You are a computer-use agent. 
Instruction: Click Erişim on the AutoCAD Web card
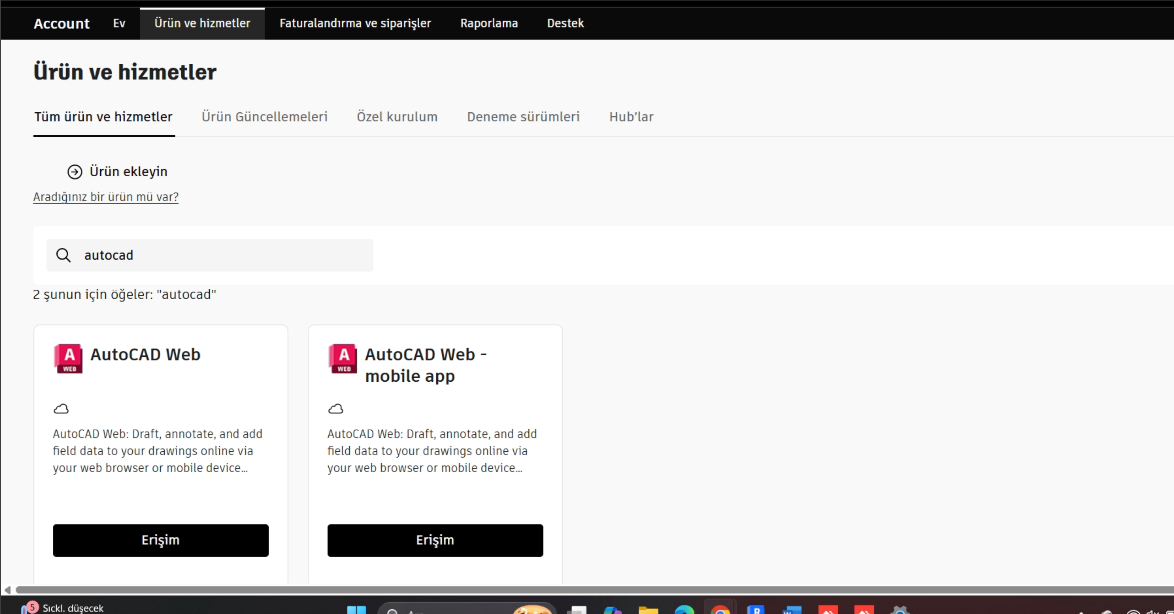point(160,540)
